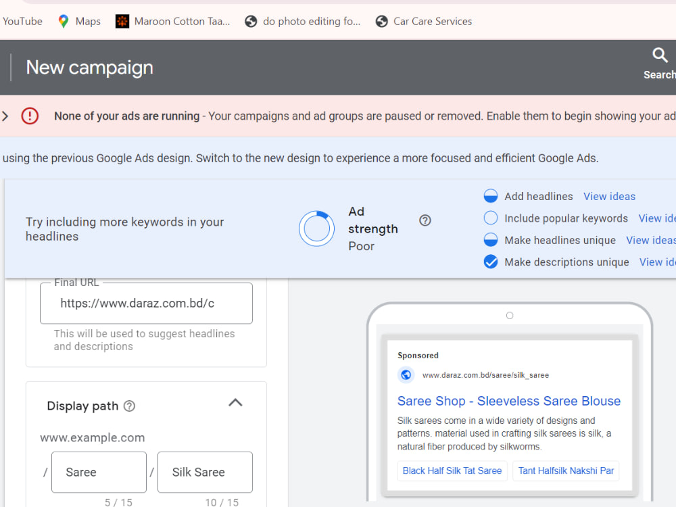Expand the alert notification arrow

tap(5, 116)
